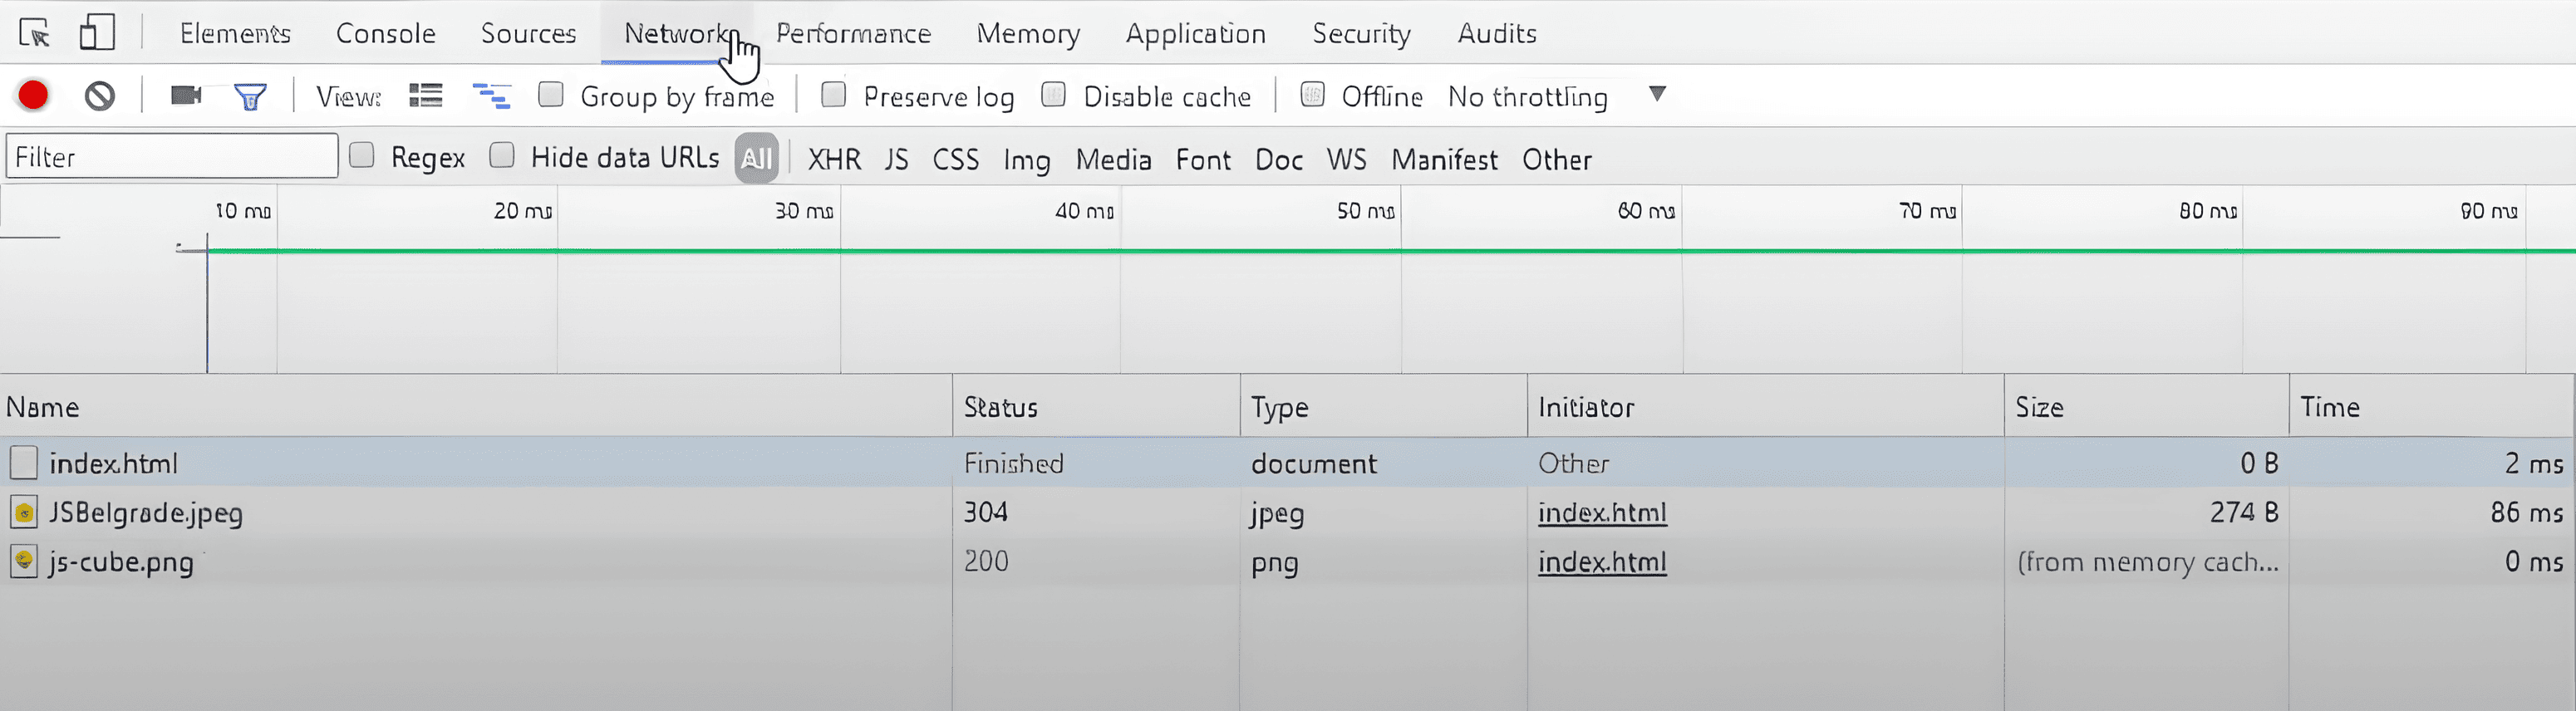2576x711 pixels.
Task: Stop recording with the red record button
Action: click(x=33, y=96)
